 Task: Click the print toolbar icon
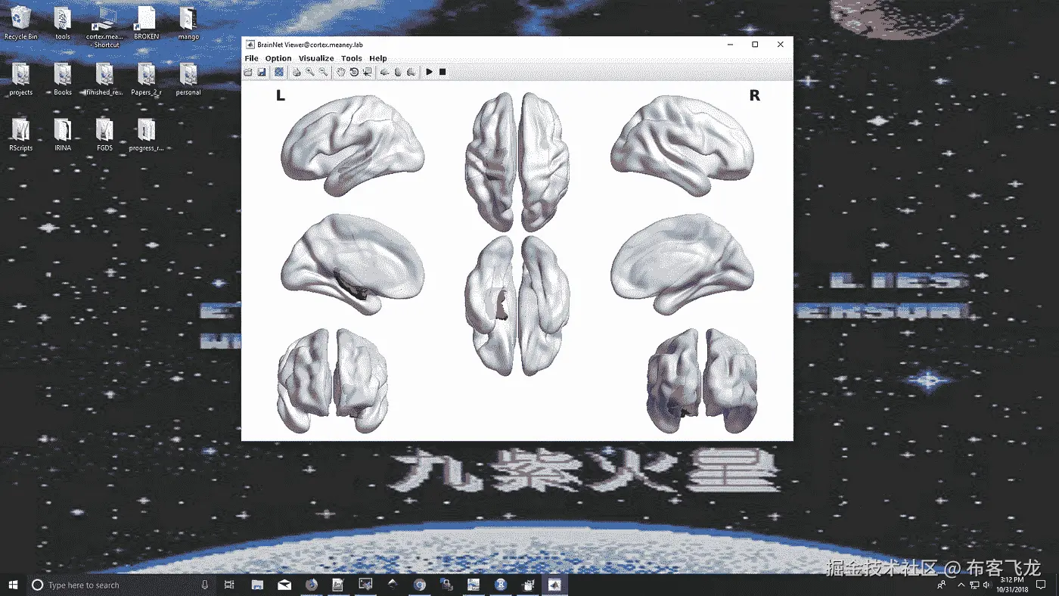click(x=297, y=72)
